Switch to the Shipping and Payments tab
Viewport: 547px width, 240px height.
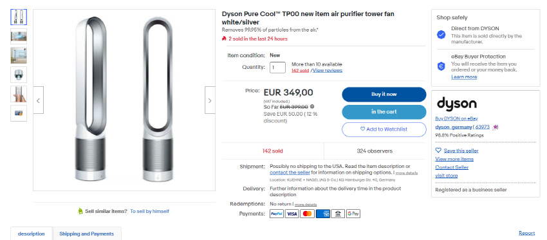click(86, 234)
